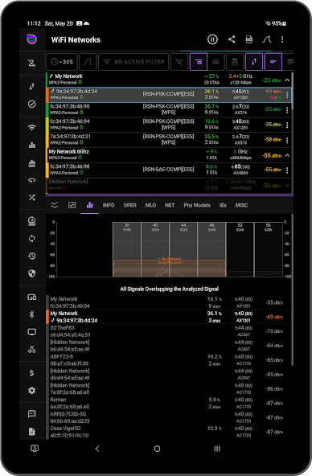Collapse the My Network 6Ghz group

[x=287, y=155]
